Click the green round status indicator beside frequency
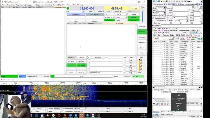Image resolution: width=210 pixels, height=118 pixels. click(68, 8)
